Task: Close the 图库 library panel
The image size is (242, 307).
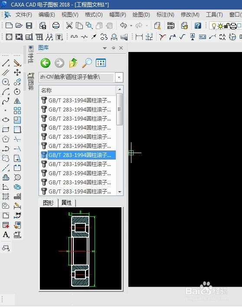Action: click(121, 48)
